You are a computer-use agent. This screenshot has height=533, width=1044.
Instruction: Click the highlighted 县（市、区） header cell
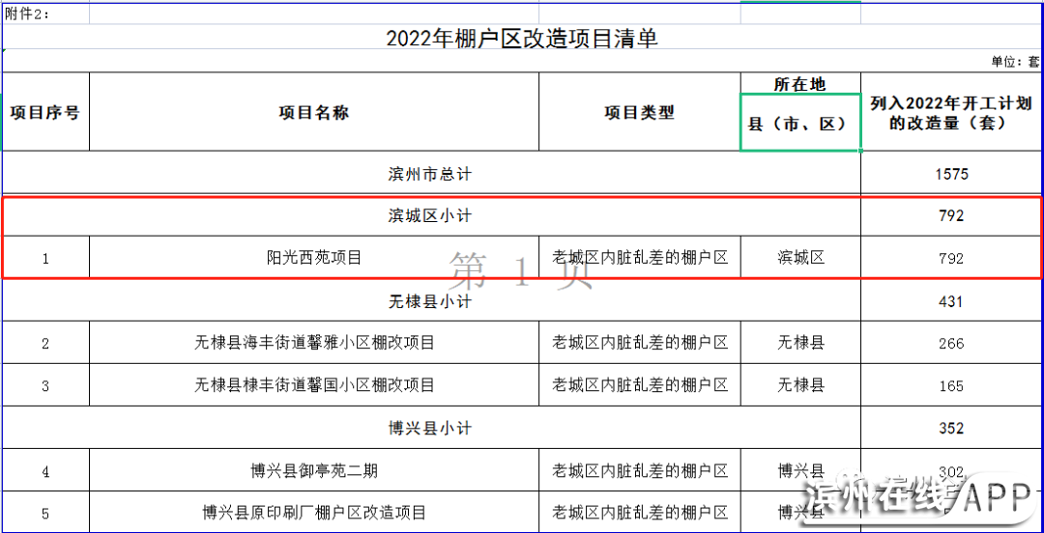coord(799,124)
